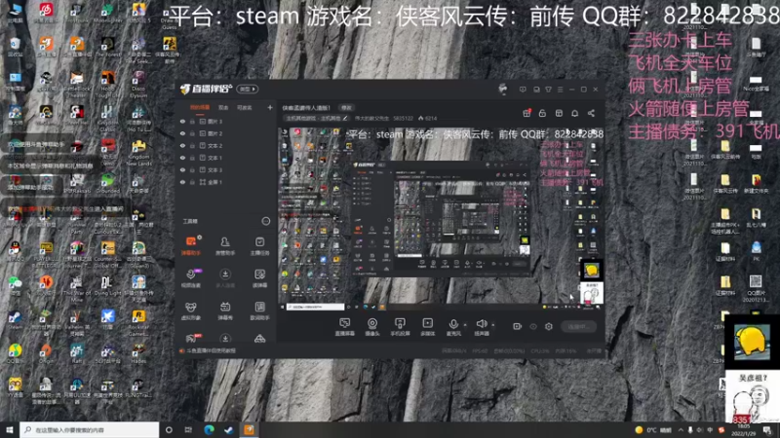Open the 弹幕助手 tool
780x438 pixels.
191,246
